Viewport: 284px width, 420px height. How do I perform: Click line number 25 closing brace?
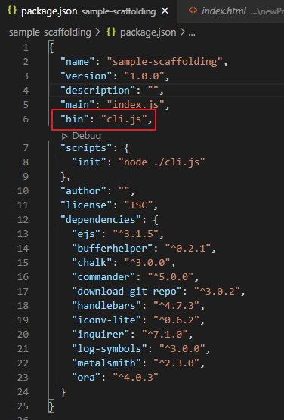[x=23, y=406]
